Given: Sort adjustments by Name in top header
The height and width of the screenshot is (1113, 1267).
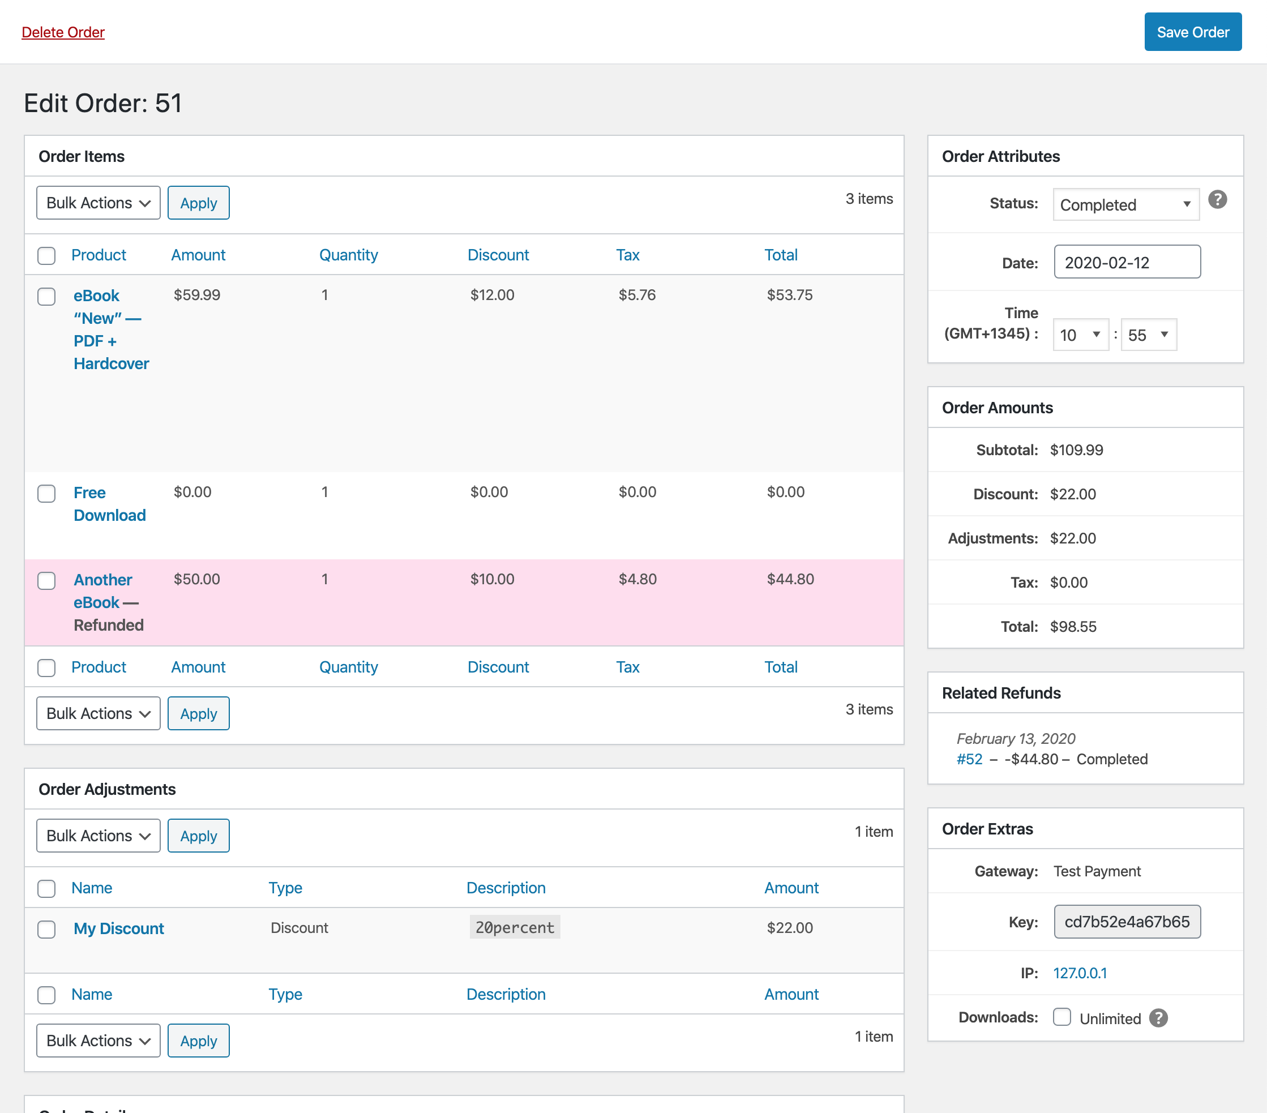Looking at the screenshot, I should 92,888.
